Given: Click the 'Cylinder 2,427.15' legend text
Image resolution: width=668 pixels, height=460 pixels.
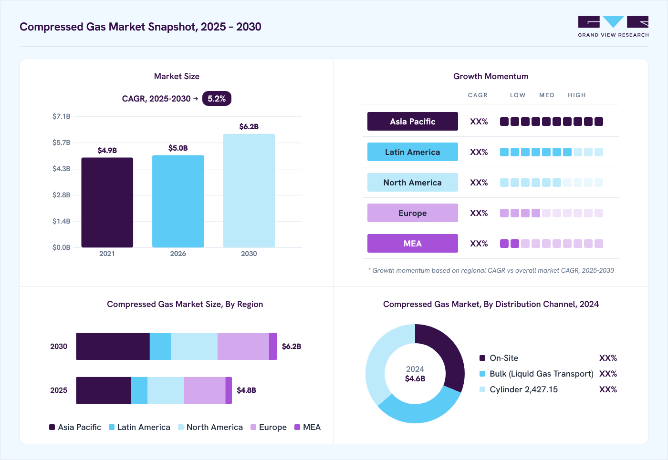Looking at the screenshot, I should coord(524,389).
